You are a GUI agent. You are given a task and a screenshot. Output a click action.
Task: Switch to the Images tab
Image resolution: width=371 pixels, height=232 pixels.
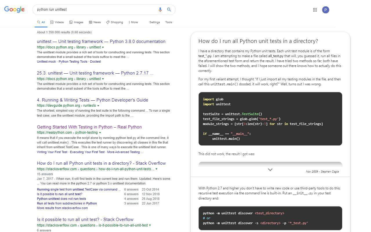click(x=76, y=22)
